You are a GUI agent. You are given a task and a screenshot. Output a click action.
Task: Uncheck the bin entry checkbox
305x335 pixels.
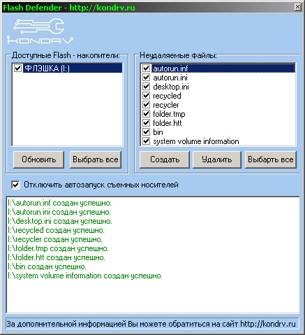[x=146, y=132]
